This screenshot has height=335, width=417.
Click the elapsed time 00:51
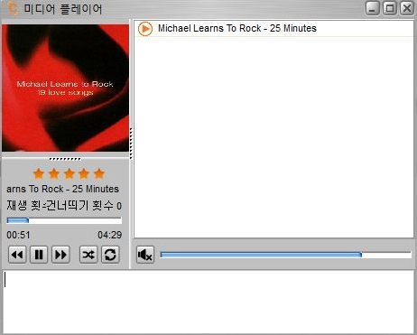pyautogui.click(x=18, y=235)
